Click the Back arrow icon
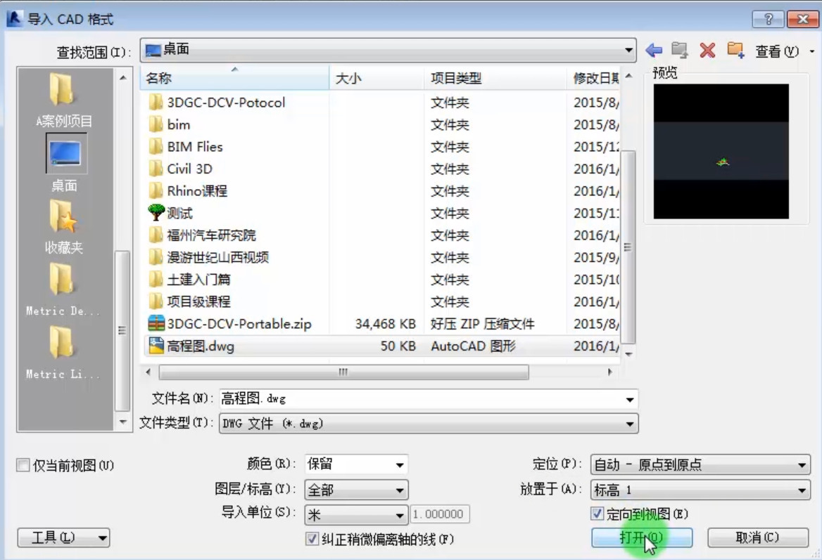This screenshot has width=822, height=560. pos(654,51)
